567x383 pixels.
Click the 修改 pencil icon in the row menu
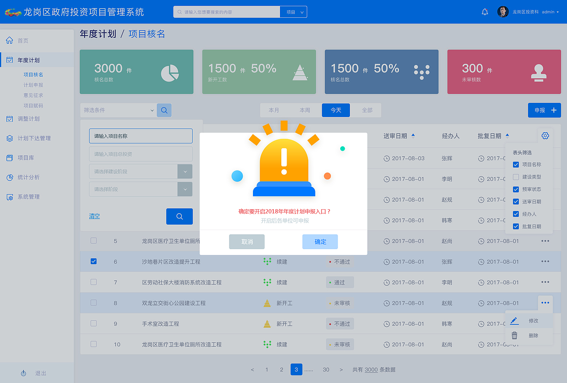514,320
